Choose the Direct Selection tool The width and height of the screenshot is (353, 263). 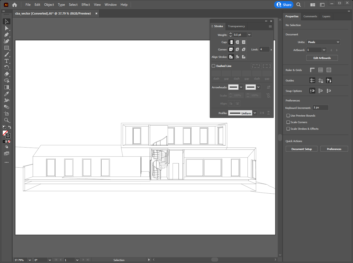[x=7, y=28]
